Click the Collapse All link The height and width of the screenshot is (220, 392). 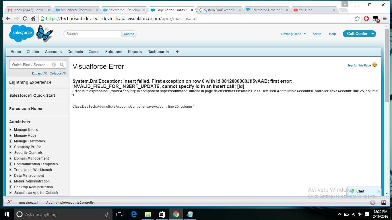pos(57,73)
